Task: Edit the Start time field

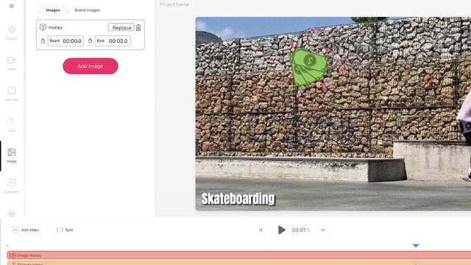Action: point(65,41)
